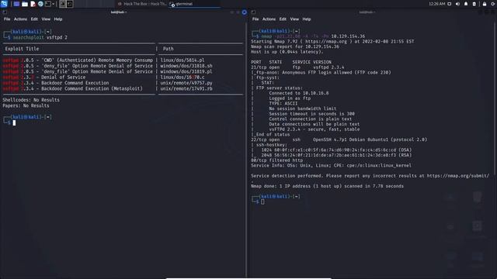Click 'windows/dos/31818.sh' path text
The height and width of the screenshot is (279, 497).
pyautogui.click(x=186, y=66)
